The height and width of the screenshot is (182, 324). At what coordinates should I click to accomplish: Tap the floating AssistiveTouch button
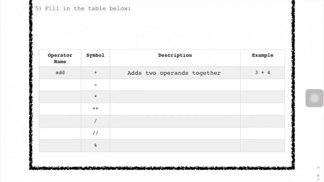[314, 98]
